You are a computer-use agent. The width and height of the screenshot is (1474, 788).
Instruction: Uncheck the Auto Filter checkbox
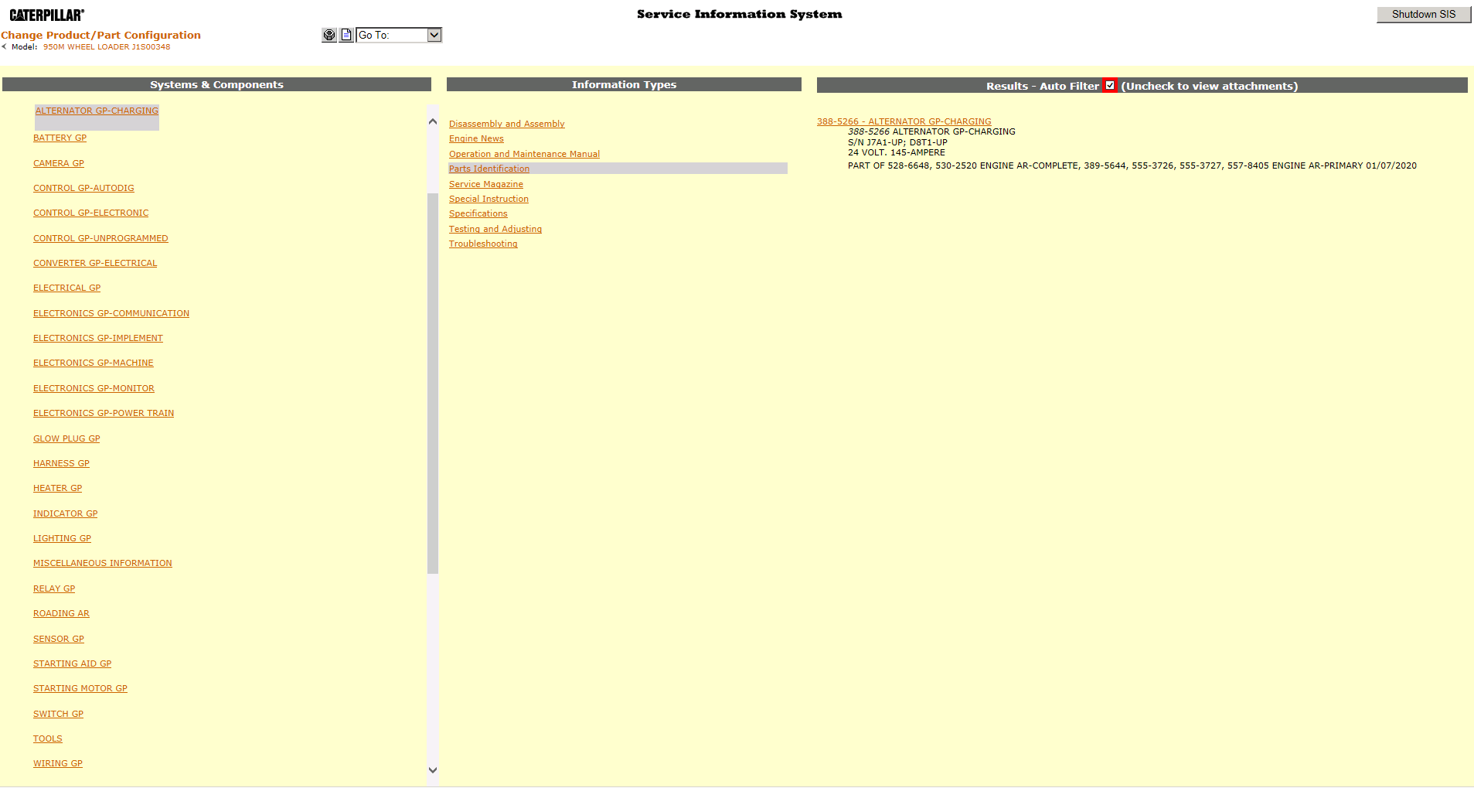(x=1110, y=86)
